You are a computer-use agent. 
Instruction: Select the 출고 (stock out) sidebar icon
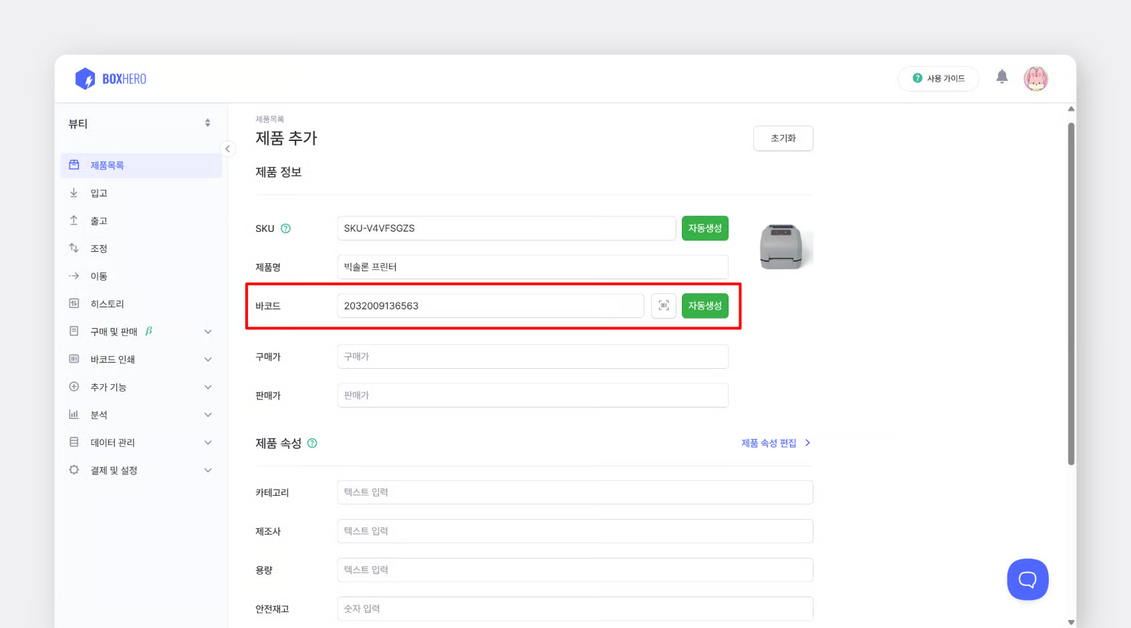click(x=74, y=220)
